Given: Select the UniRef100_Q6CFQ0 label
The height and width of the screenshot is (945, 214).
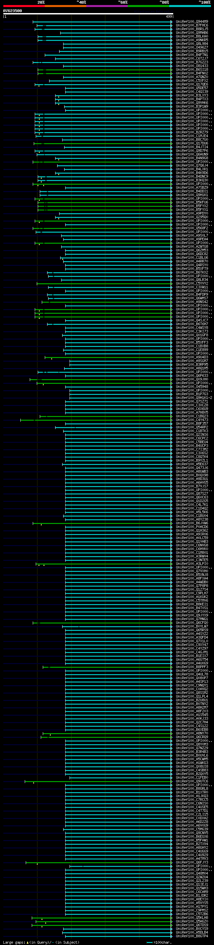Looking at the screenshot, I should click(192, 623).
